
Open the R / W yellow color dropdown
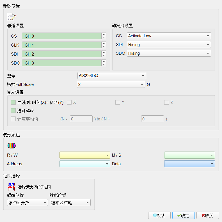[85, 155]
